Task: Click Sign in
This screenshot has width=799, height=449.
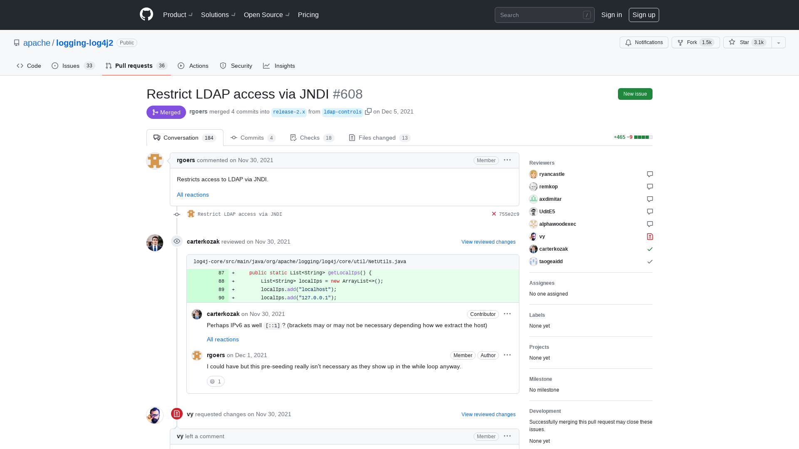Action: click(x=612, y=15)
